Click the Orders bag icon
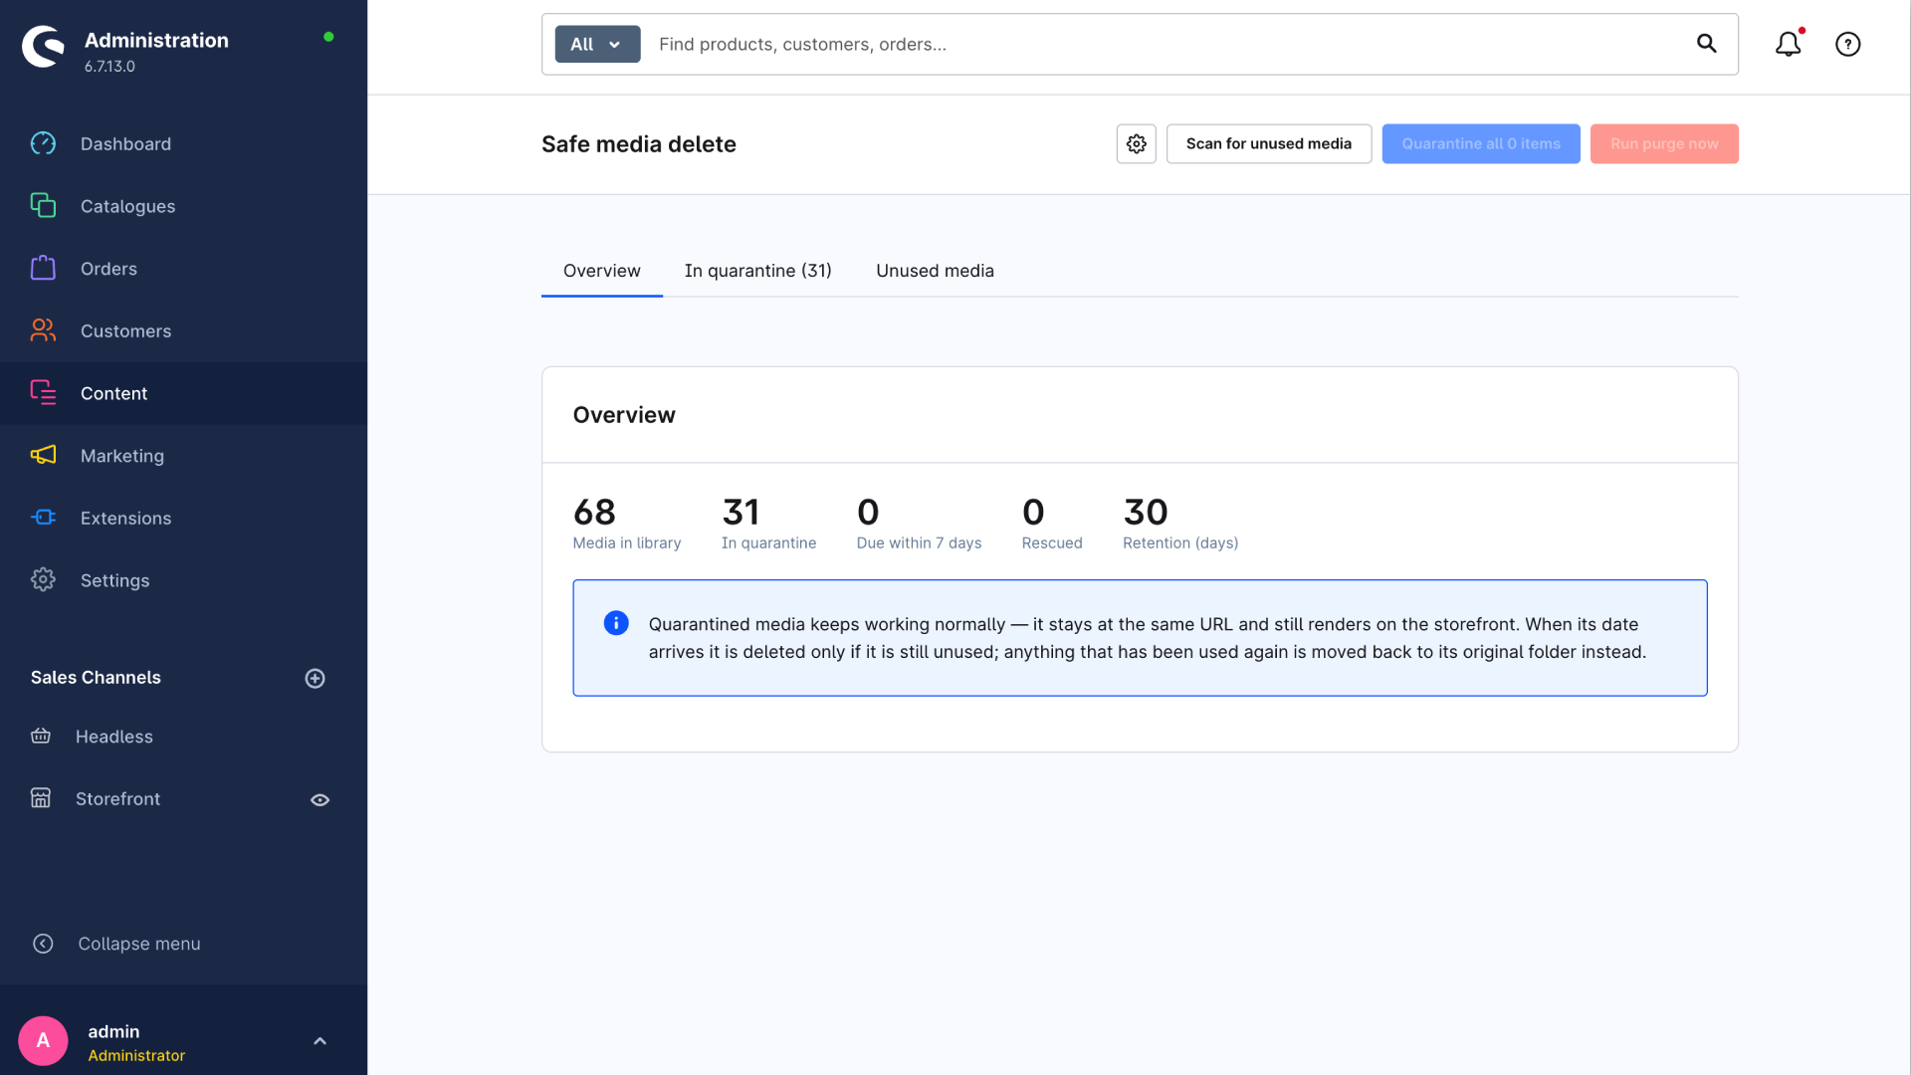This screenshot has height=1075, width=1911. (x=43, y=268)
